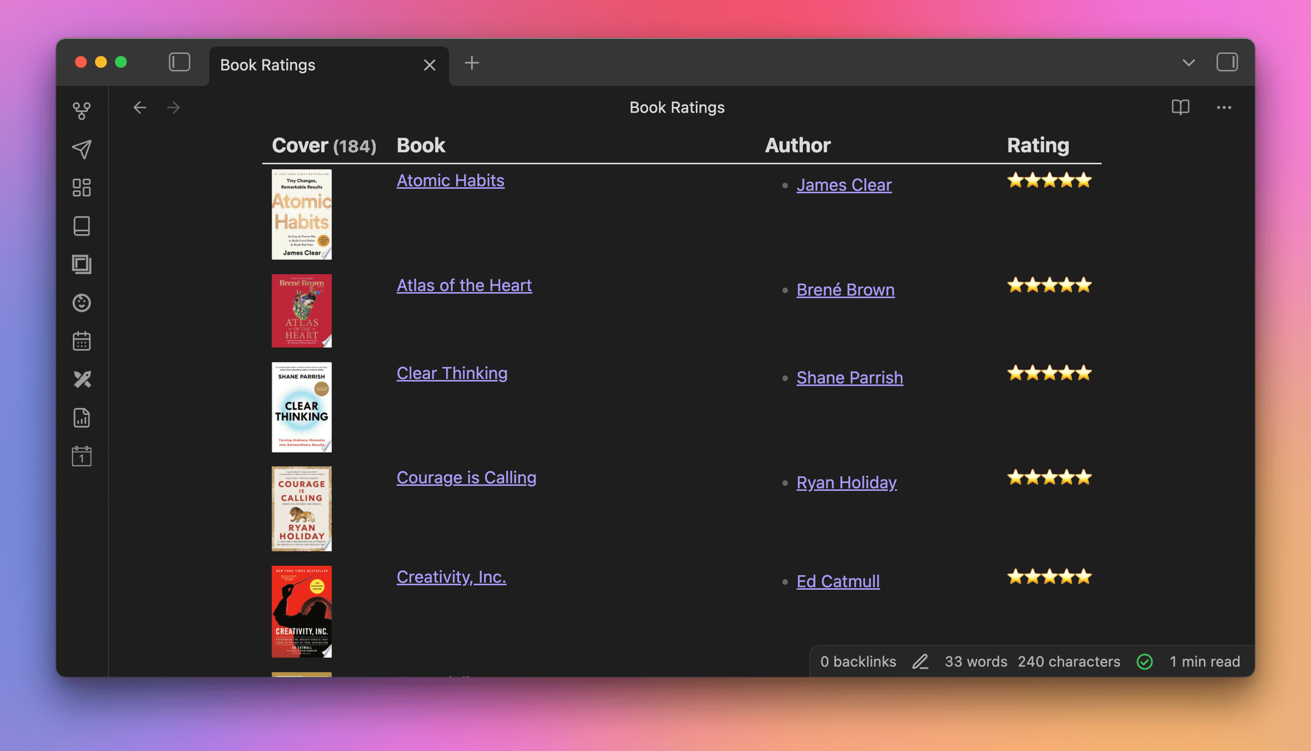
Task: Navigate forward with right arrow
Action: point(174,108)
